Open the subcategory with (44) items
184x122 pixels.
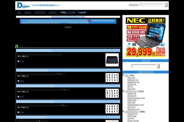tap(136, 98)
